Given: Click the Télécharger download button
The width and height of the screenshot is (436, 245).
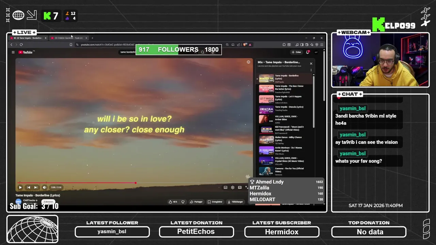Looking at the screenshot, I should tap(235, 202).
